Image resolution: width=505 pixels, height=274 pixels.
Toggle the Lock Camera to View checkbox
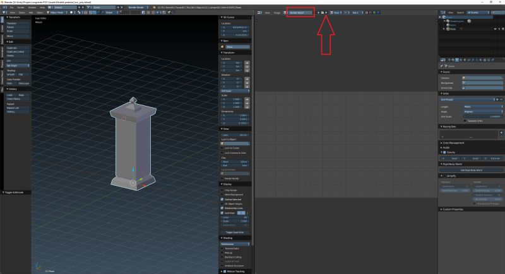coord(222,153)
